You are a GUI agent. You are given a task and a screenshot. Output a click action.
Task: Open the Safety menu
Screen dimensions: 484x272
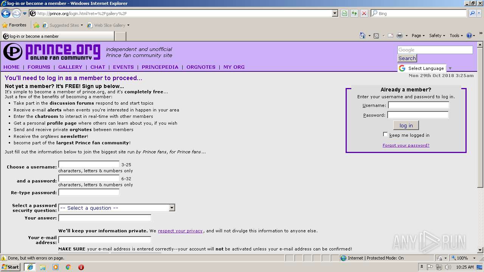(437, 36)
